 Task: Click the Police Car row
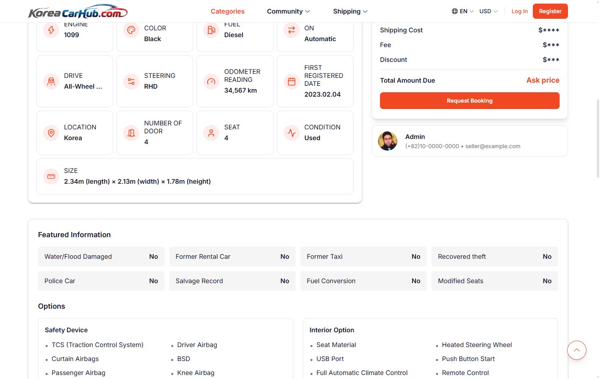[x=101, y=281]
